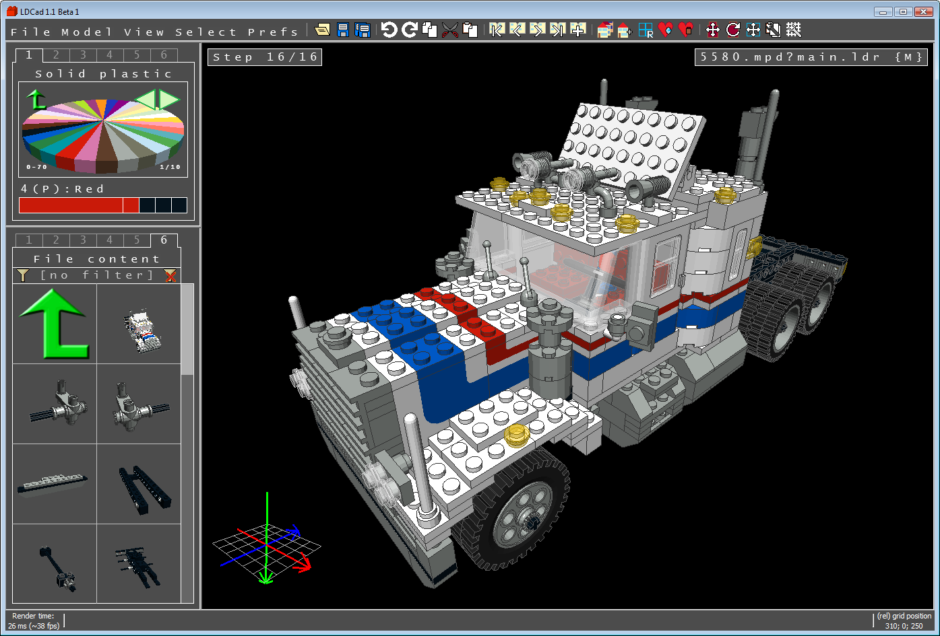
Task: Go to last building step icon
Action: click(557, 30)
